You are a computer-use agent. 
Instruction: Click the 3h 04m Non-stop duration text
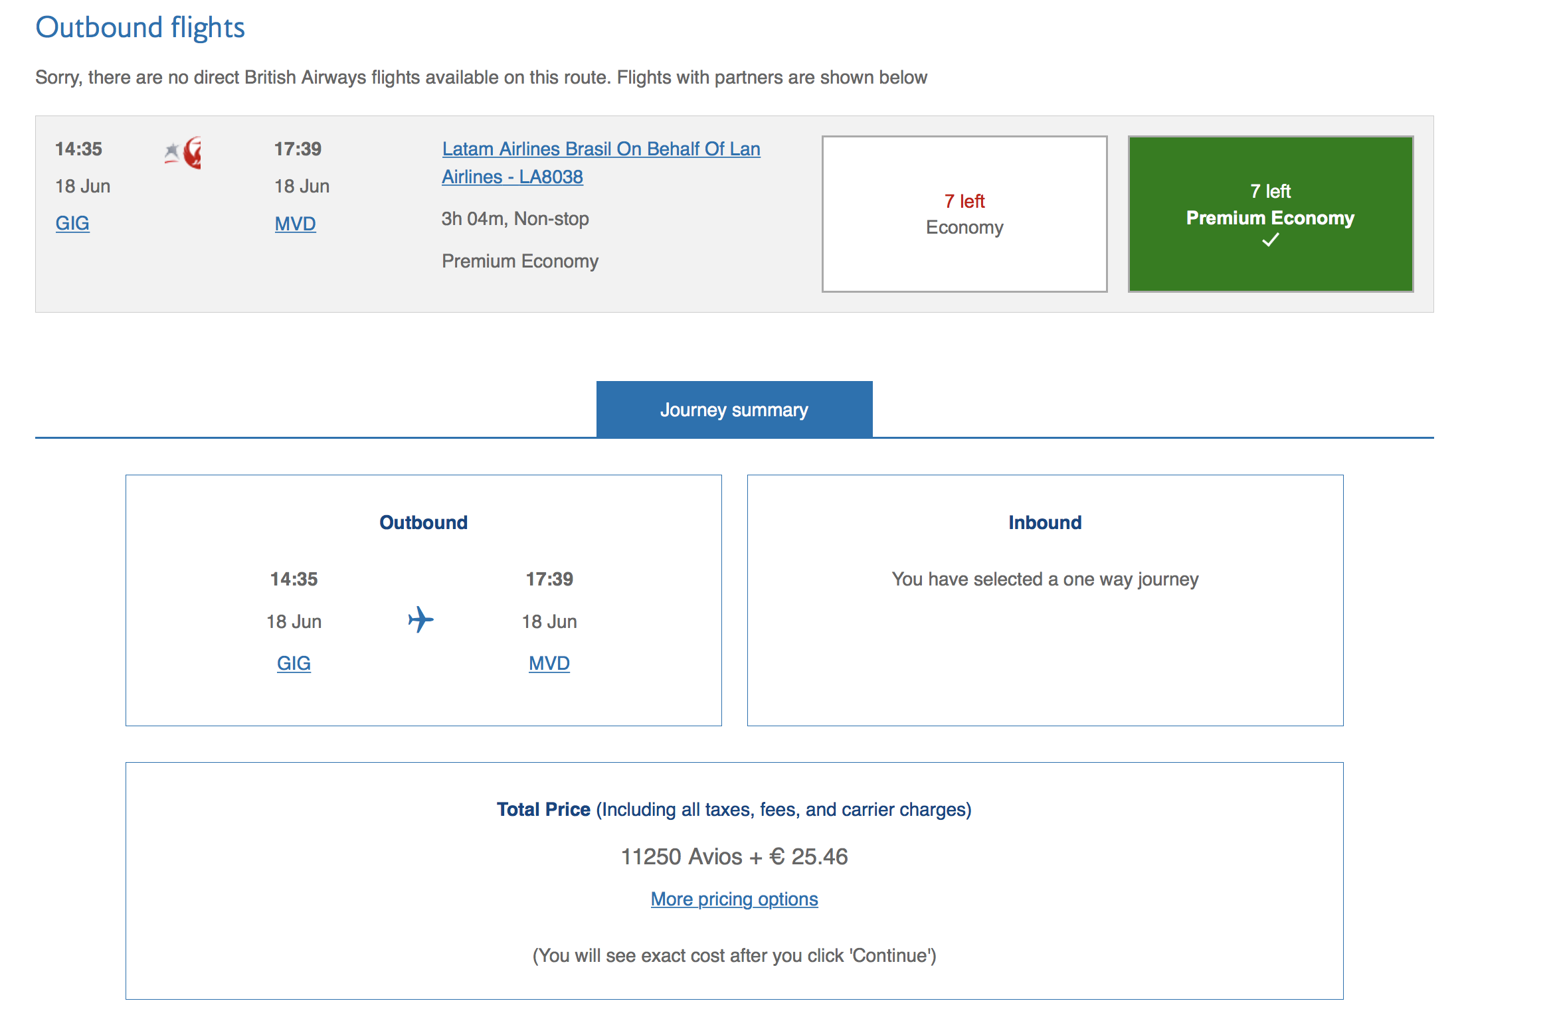click(x=515, y=218)
